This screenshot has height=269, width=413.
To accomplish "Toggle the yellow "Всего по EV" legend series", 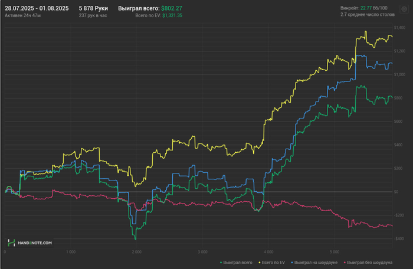I will [272, 263].
